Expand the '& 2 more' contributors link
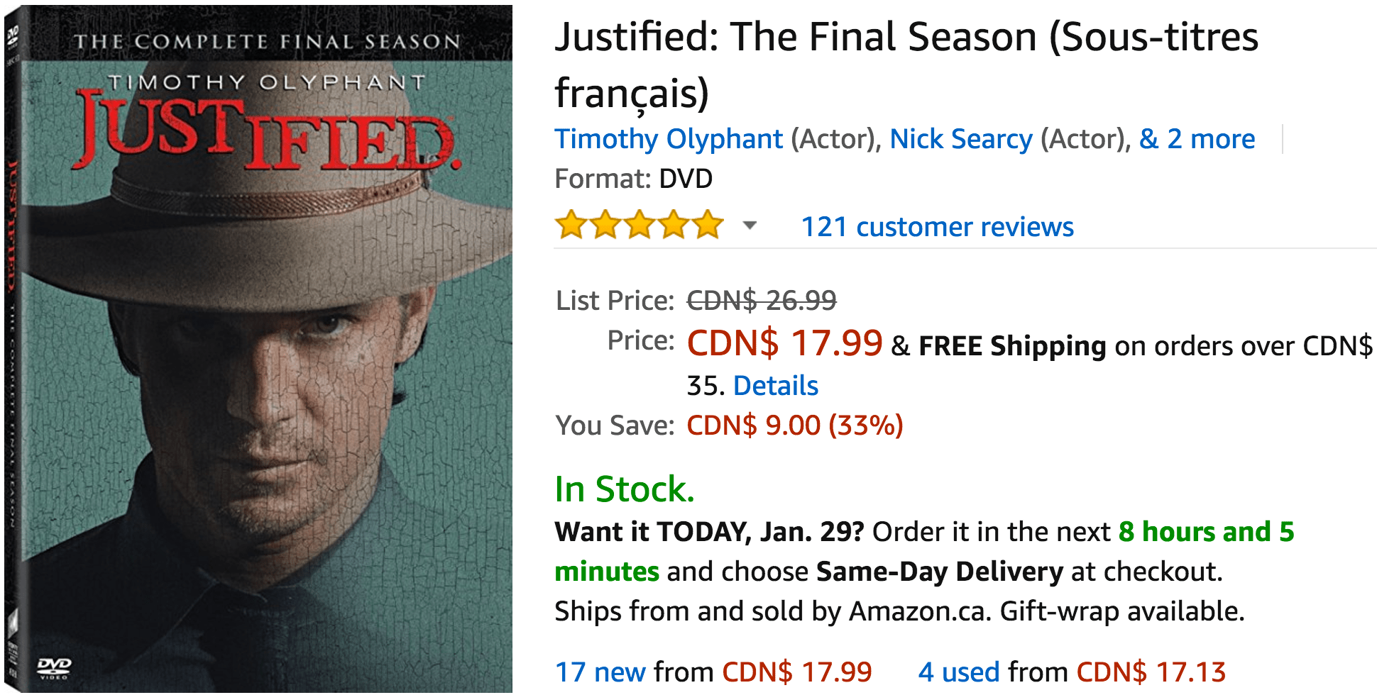This screenshot has height=695, width=1377. (1197, 139)
